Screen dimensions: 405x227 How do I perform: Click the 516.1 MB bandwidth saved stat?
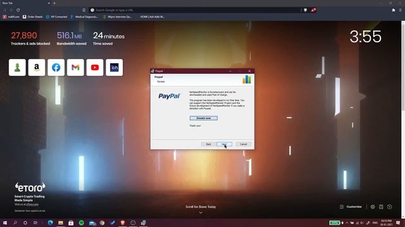72,38
